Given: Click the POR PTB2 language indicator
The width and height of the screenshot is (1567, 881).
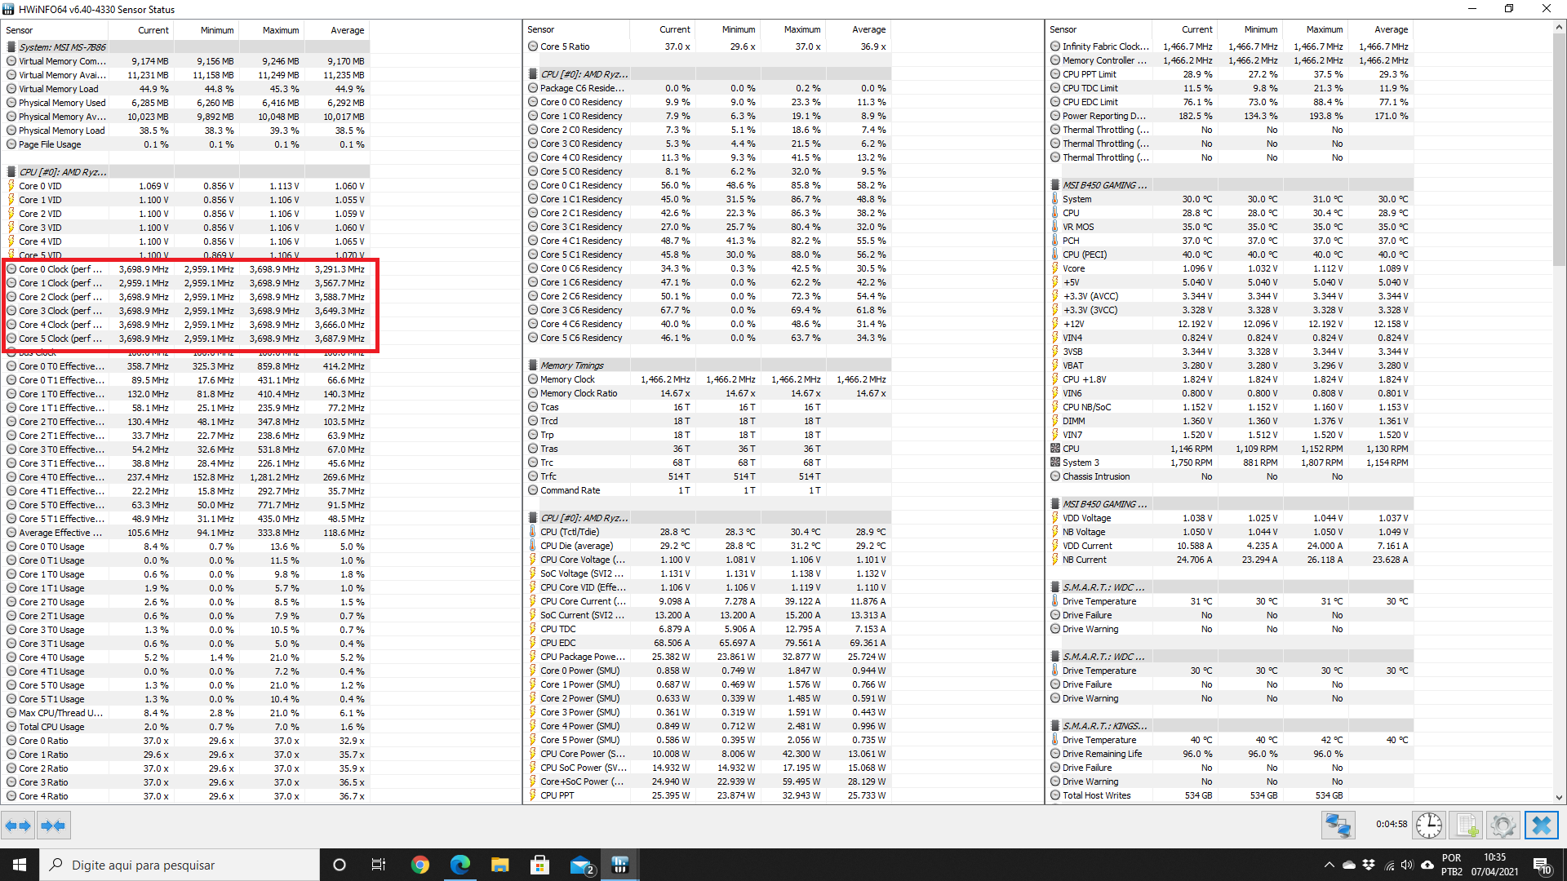Looking at the screenshot, I should tap(1452, 865).
